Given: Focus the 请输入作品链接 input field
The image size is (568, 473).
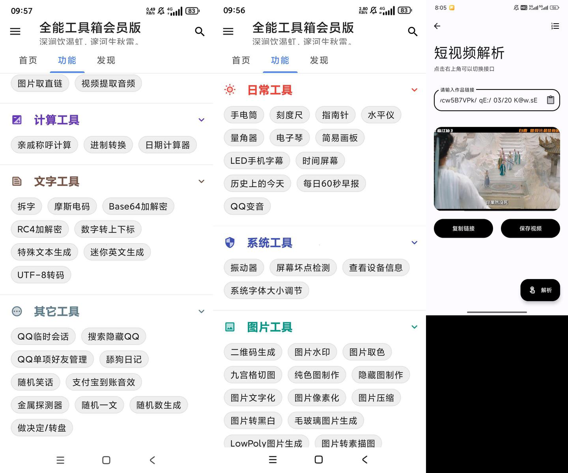Looking at the screenshot, I should point(488,100).
